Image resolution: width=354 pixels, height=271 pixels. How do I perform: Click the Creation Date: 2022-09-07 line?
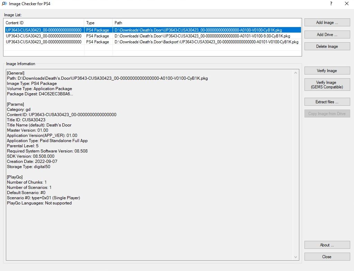[32, 161]
